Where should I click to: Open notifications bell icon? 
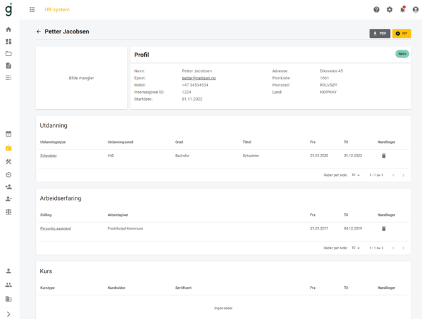[x=402, y=9]
